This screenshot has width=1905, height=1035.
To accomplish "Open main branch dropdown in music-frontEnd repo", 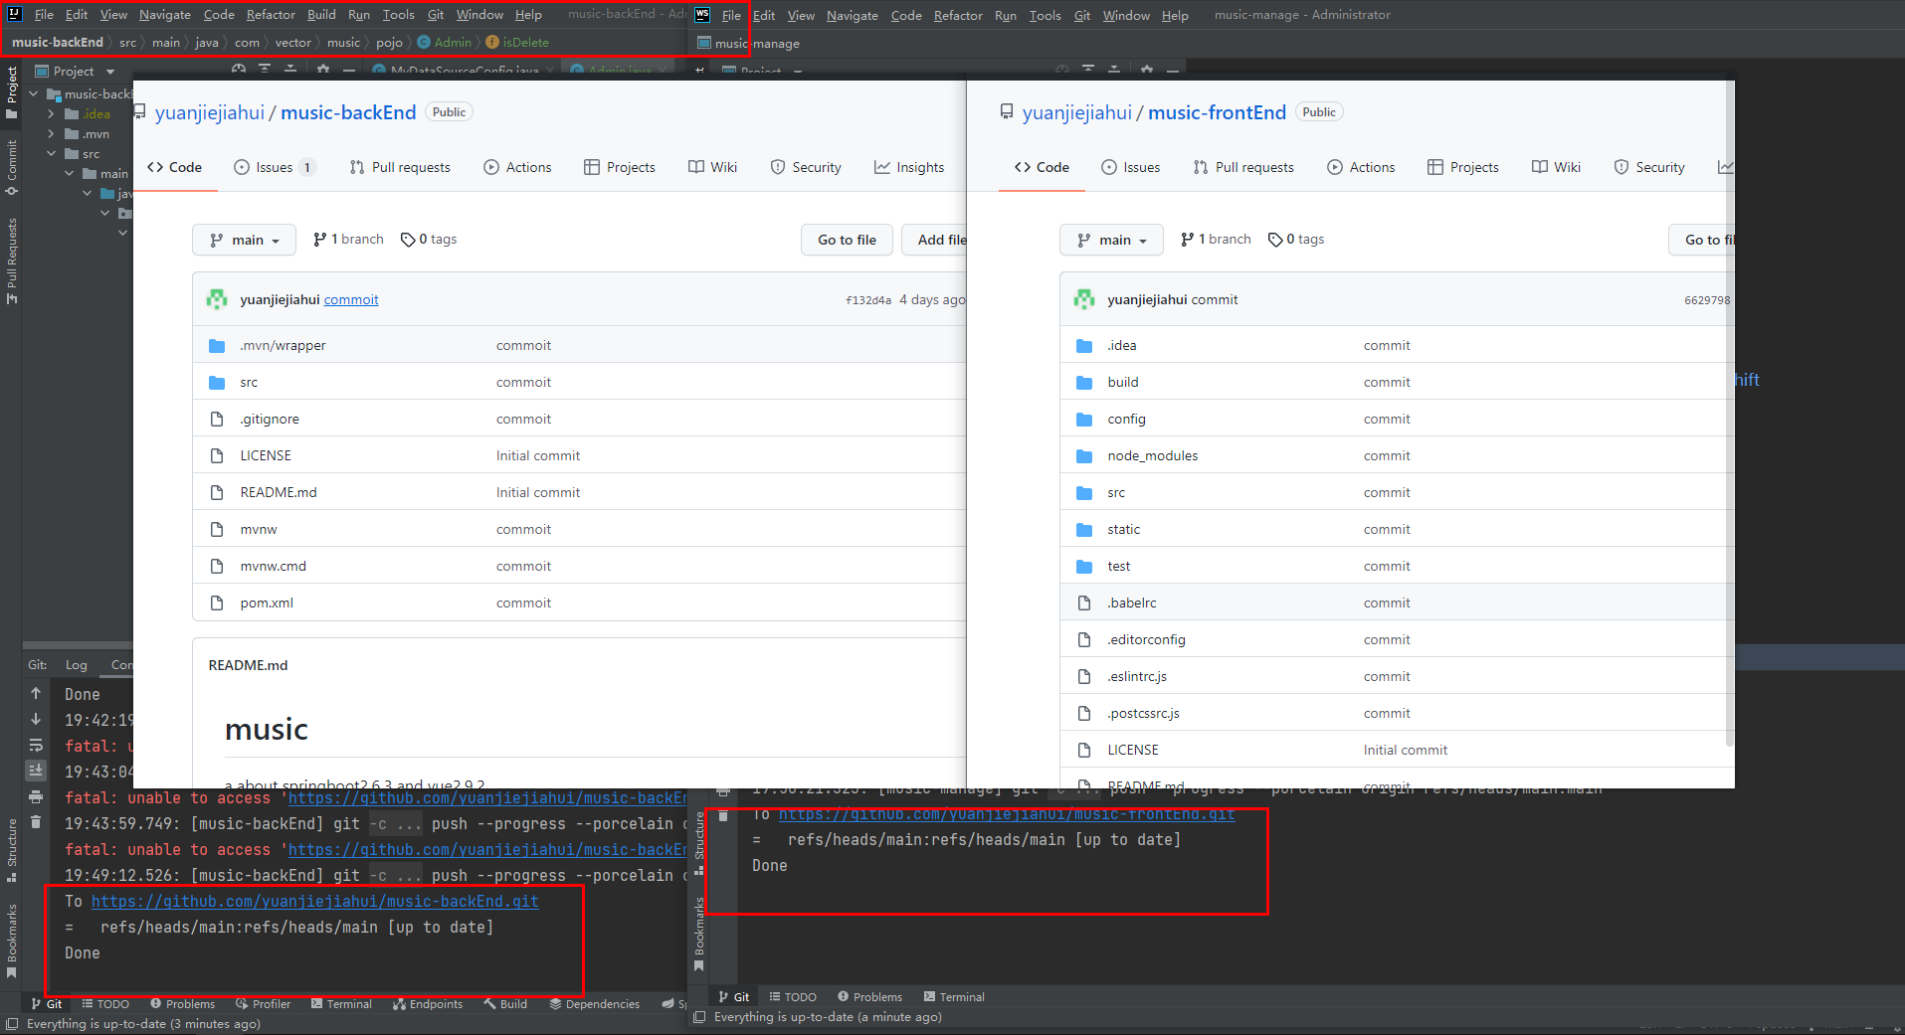I will (1111, 240).
